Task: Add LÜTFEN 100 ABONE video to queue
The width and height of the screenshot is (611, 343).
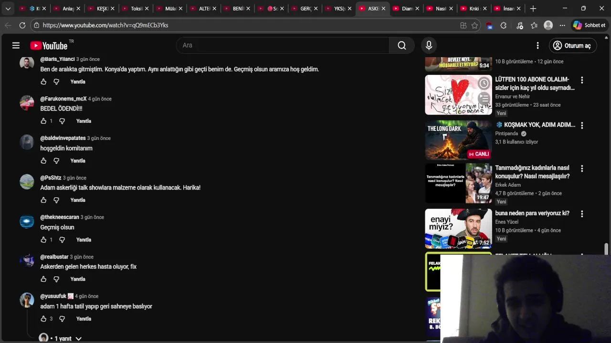Action: pyautogui.click(x=484, y=99)
